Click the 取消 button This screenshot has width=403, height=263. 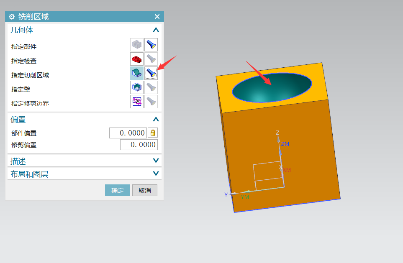(145, 190)
